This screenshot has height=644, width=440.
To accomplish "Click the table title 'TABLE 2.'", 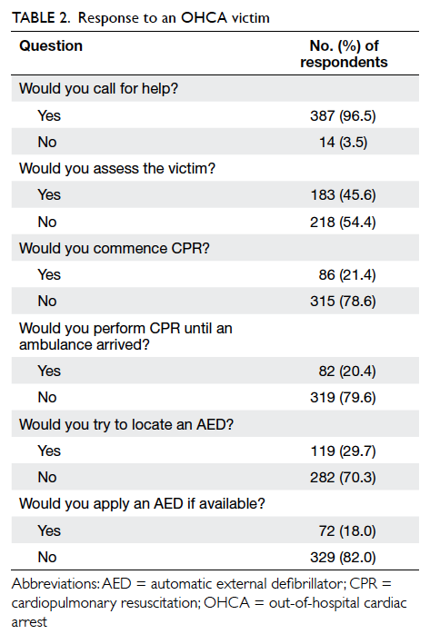I will 41,17.
